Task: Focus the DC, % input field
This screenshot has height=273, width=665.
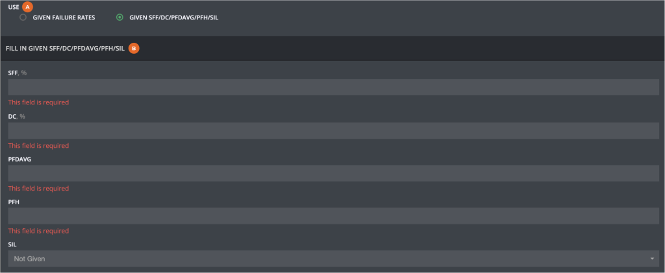Action: 332,130
